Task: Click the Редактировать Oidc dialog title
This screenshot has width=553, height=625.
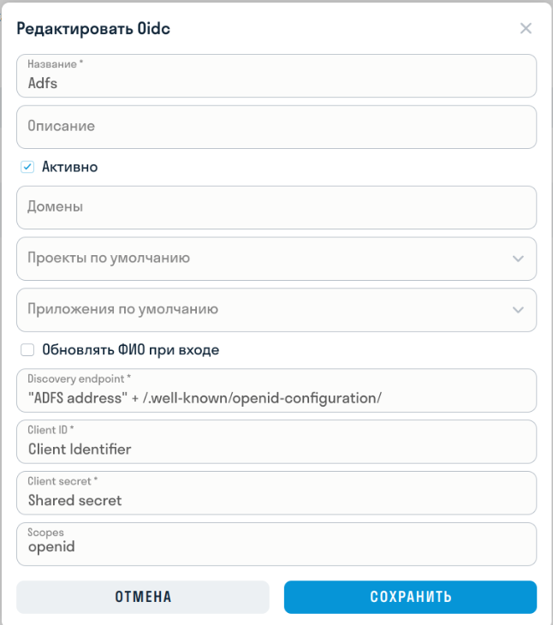Action: (x=93, y=28)
